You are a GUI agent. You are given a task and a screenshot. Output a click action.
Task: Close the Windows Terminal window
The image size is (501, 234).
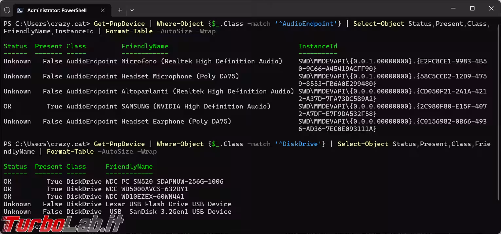tap(491, 8)
